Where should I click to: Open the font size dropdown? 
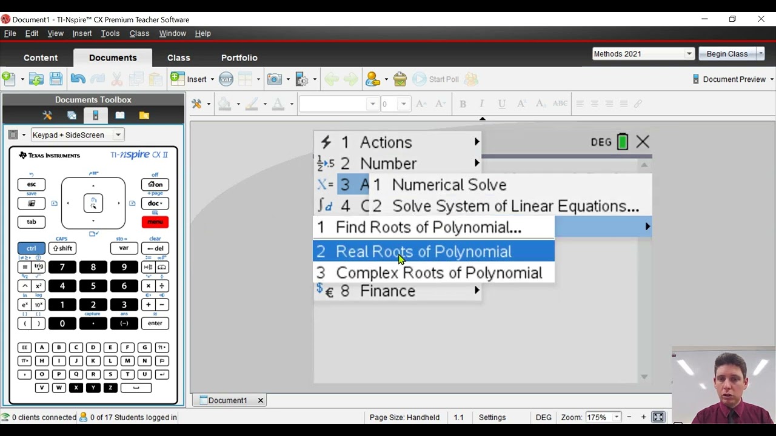point(403,104)
